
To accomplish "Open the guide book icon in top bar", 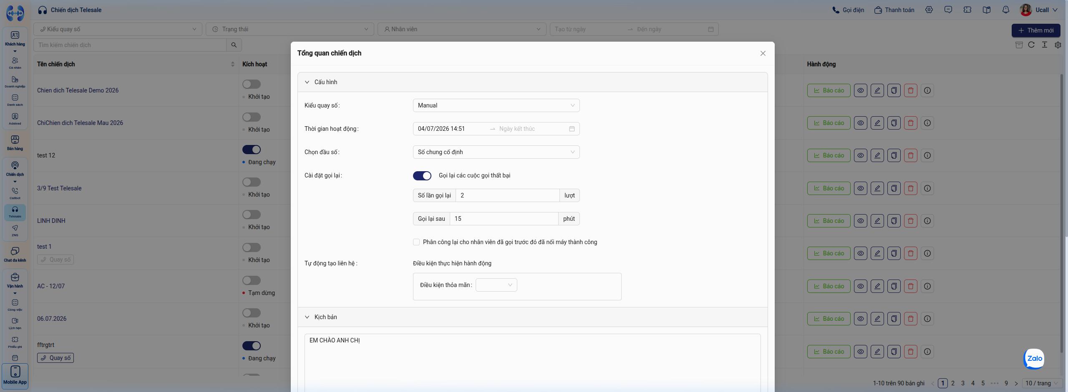I will (987, 10).
